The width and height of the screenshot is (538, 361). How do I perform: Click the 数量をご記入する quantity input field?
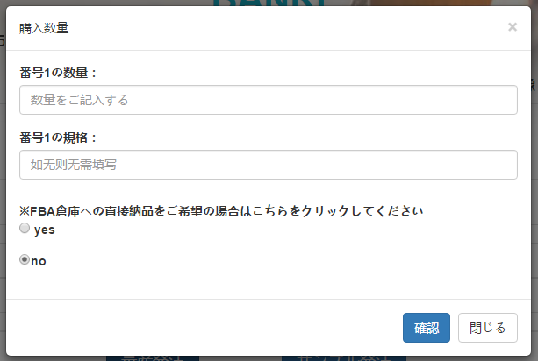click(x=268, y=100)
